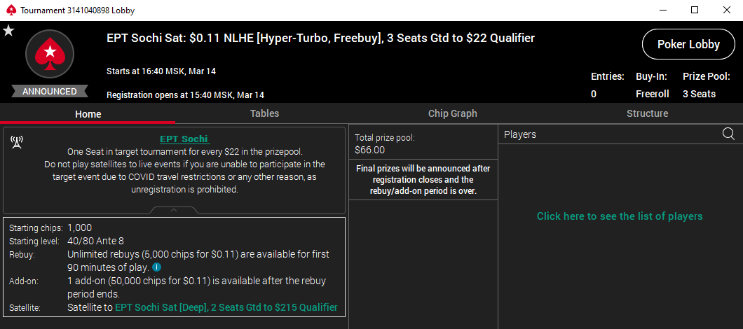Click here to see the list of players

click(620, 216)
